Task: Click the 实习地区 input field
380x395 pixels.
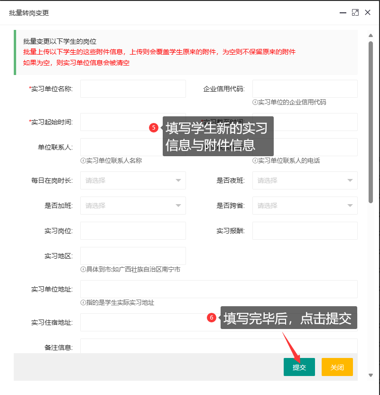Action: pyautogui.click(x=132, y=255)
